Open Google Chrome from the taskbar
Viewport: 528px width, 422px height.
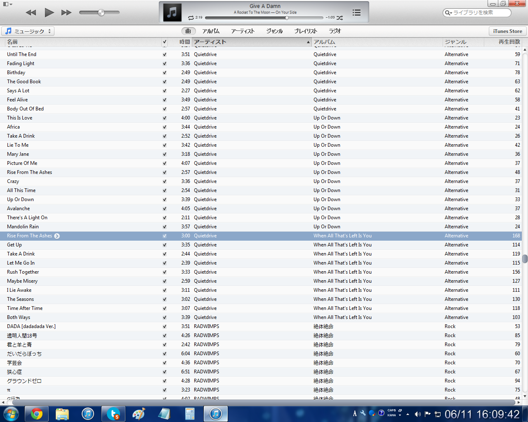[x=37, y=414]
